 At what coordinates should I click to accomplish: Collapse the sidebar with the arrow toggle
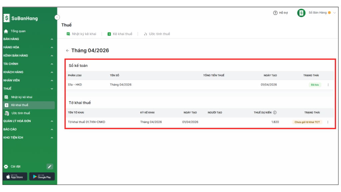[x=57, y=17]
